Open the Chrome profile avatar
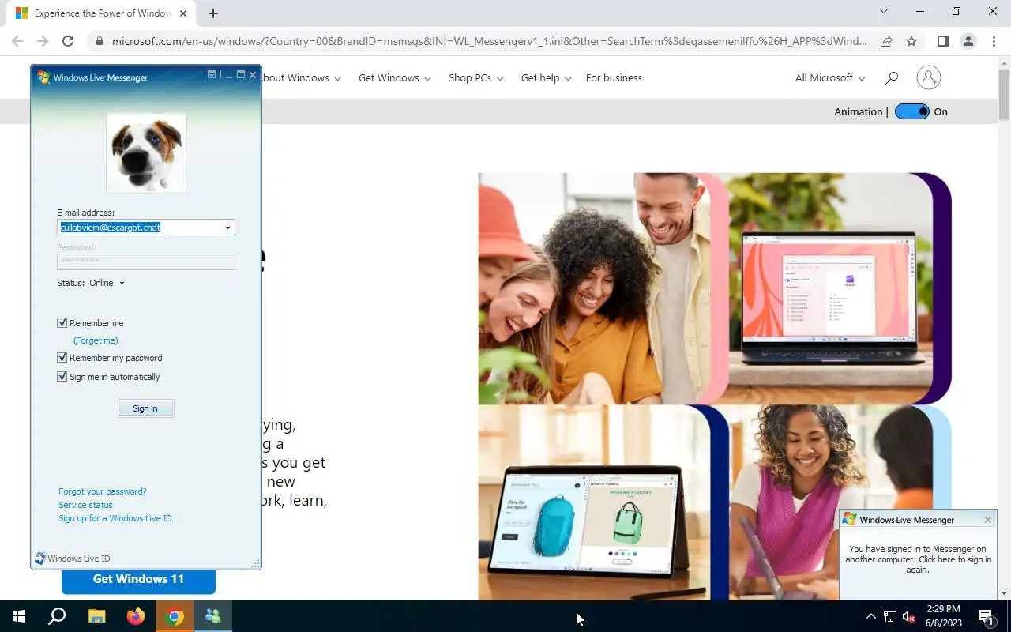The image size is (1011, 632). pos(968,41)
